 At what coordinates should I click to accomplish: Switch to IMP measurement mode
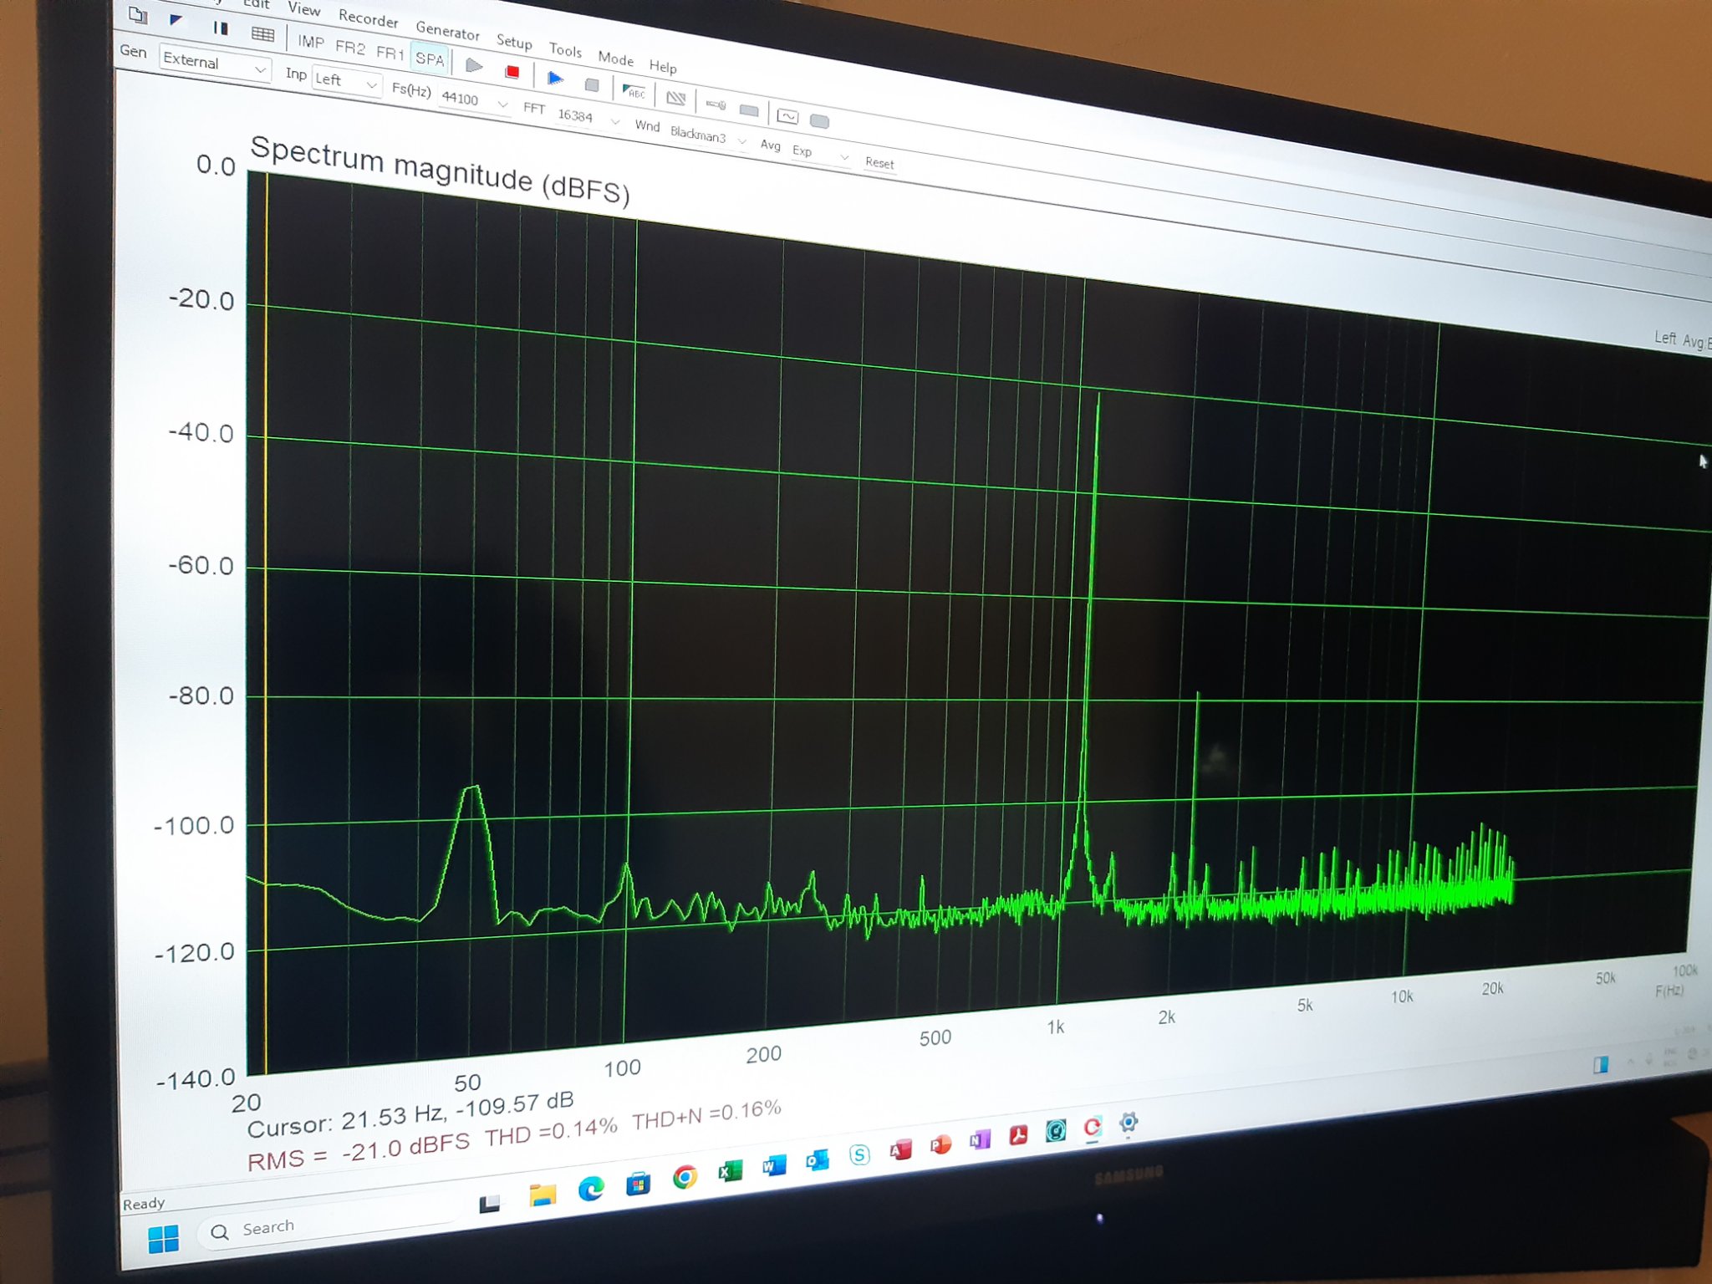pos(311,42)
